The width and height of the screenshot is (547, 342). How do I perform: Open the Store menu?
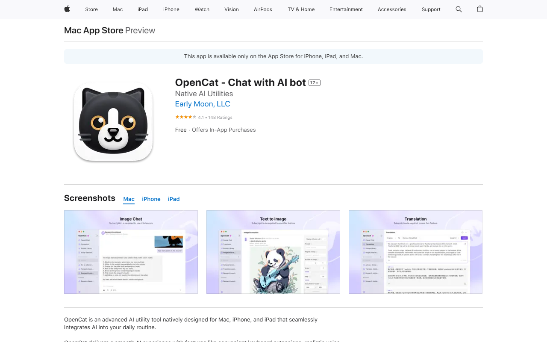pos(91,9)
